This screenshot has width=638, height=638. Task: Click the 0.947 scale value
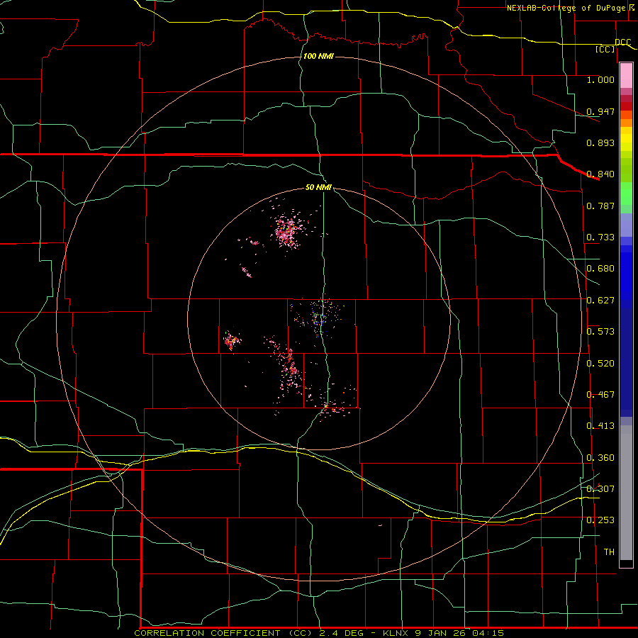click(x=600, y=111)
